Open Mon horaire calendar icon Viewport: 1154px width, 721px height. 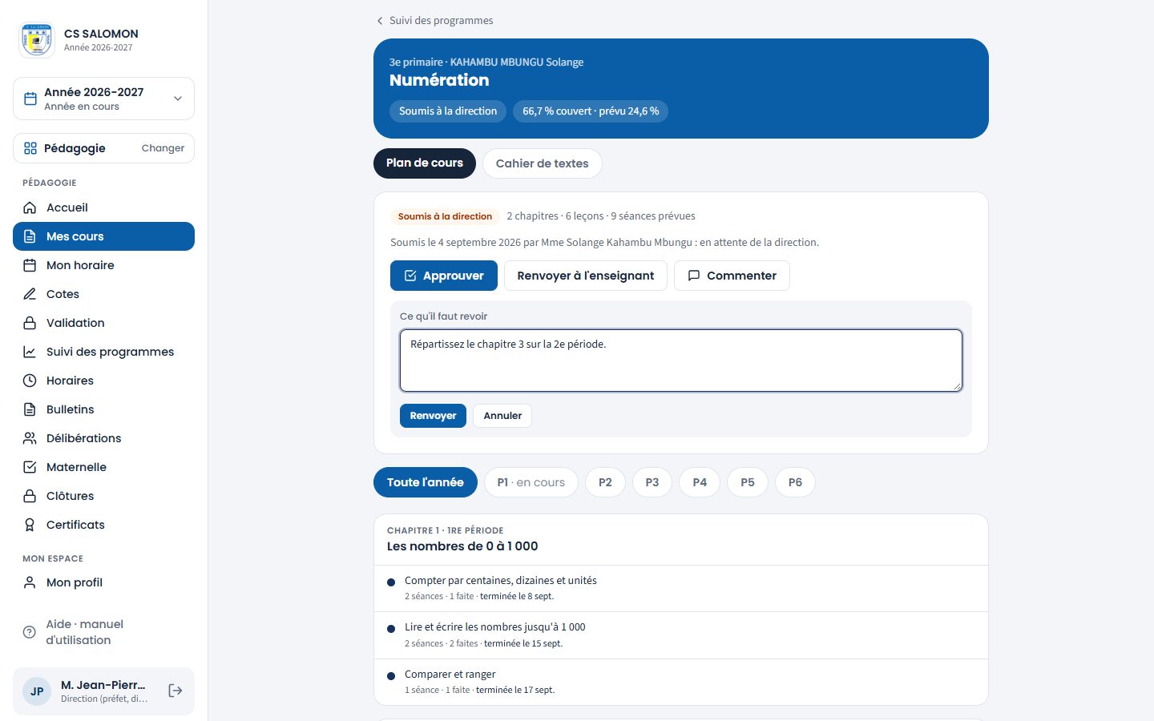30,265
